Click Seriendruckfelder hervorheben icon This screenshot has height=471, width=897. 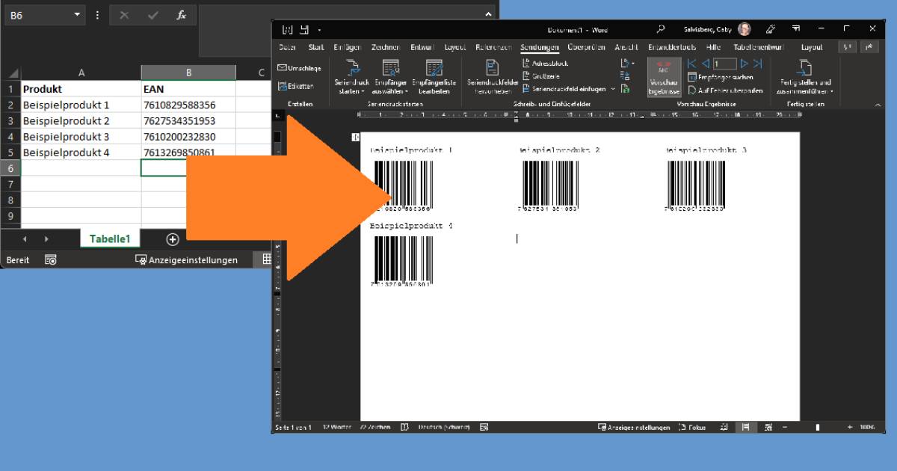point(492,77)
